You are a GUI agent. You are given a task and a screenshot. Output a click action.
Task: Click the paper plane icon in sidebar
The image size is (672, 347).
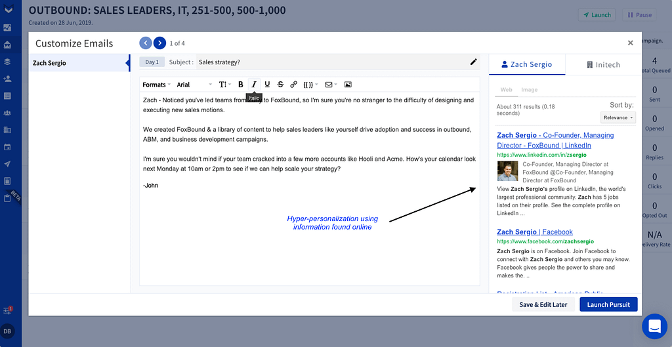7,164
